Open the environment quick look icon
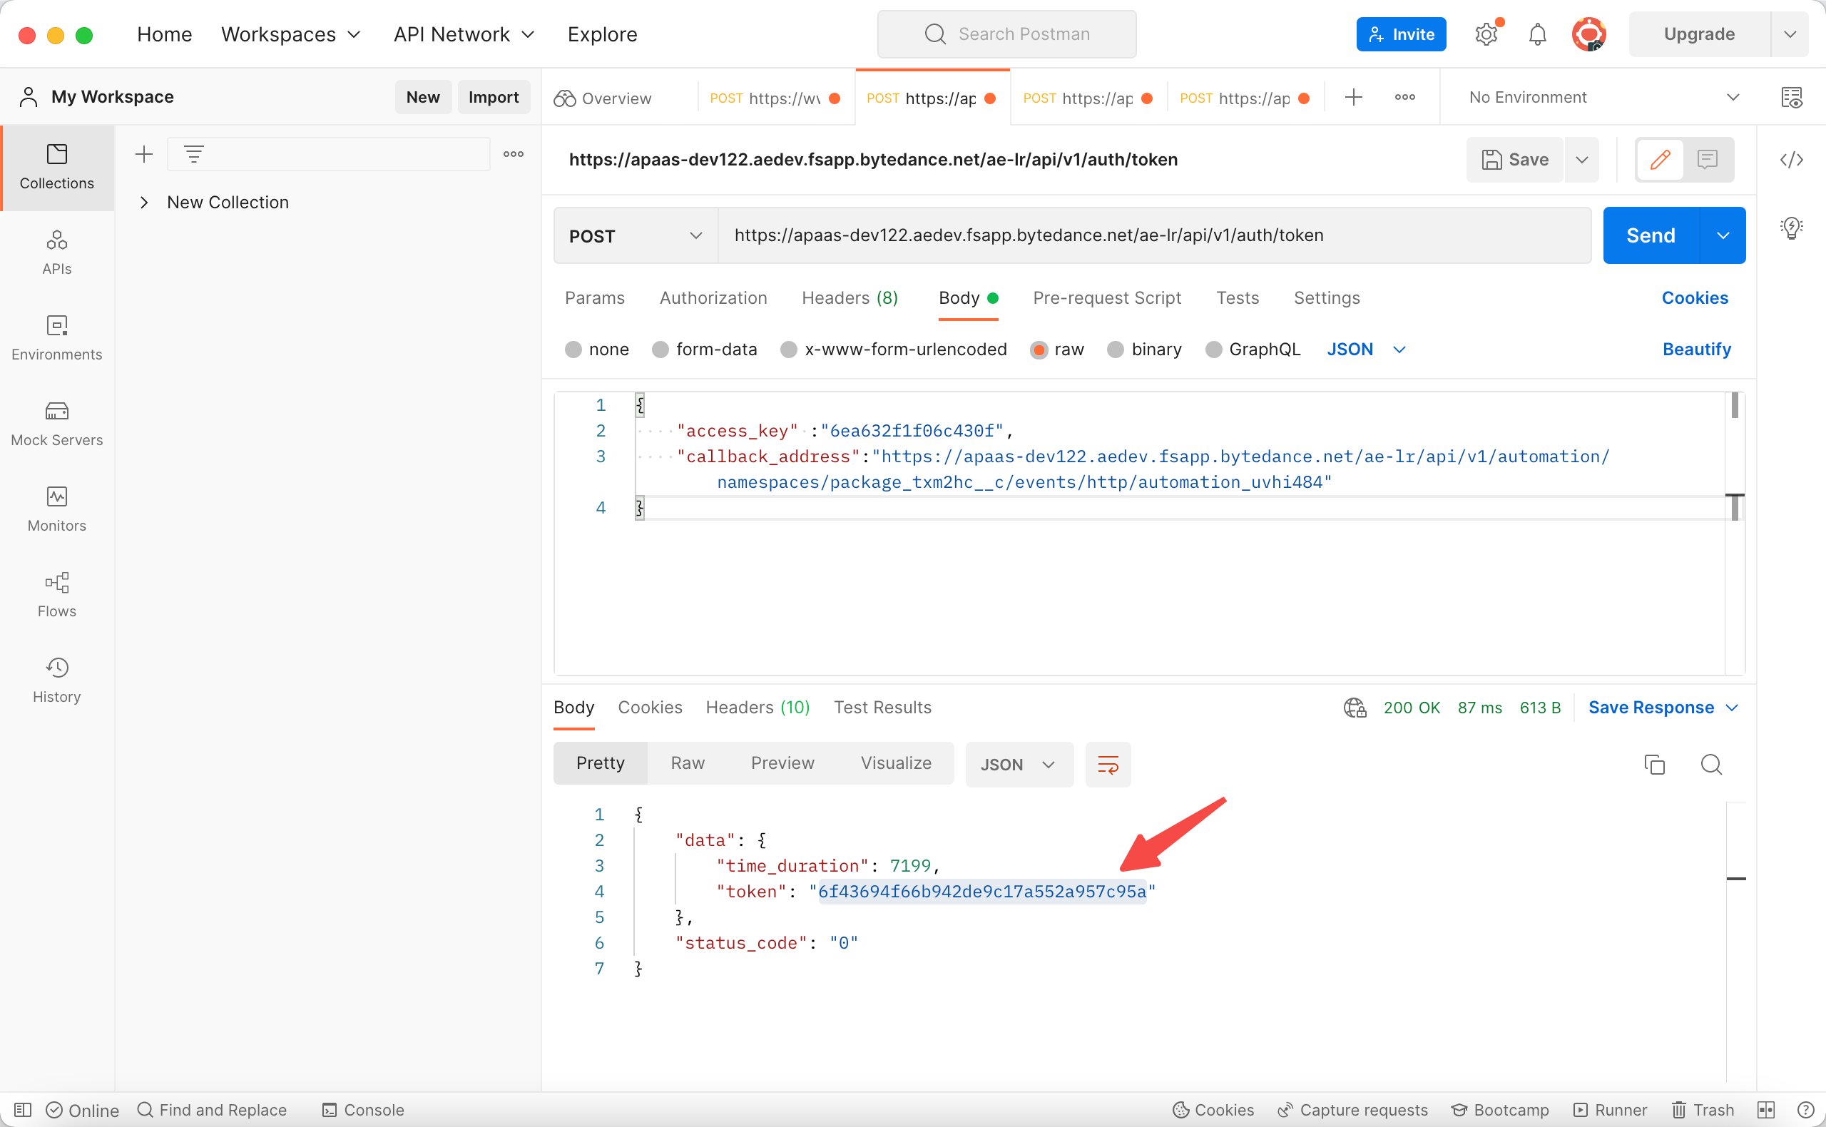The height and width of the screenshot is (1127, 1826). tap(1790, 98)
